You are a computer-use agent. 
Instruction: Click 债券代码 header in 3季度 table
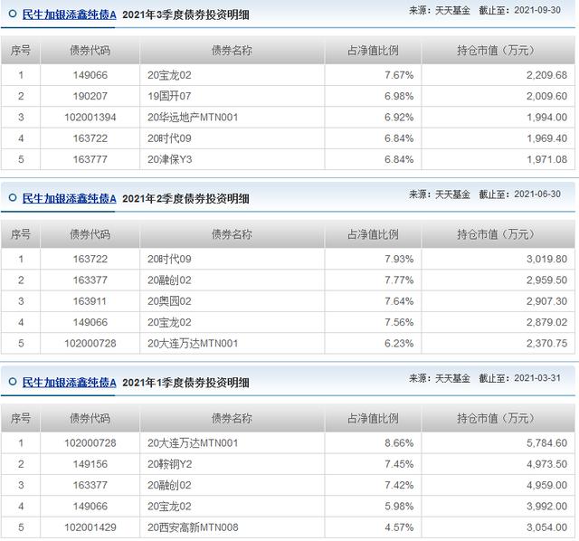point(90,51)
